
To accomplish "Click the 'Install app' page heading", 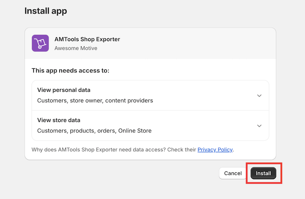I will pyautogui.click(x=46, y=11).
